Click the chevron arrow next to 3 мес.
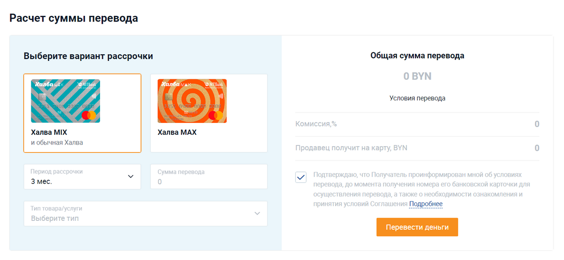The width and height of the screenshot is (564, 260). [x=130, y=177]
